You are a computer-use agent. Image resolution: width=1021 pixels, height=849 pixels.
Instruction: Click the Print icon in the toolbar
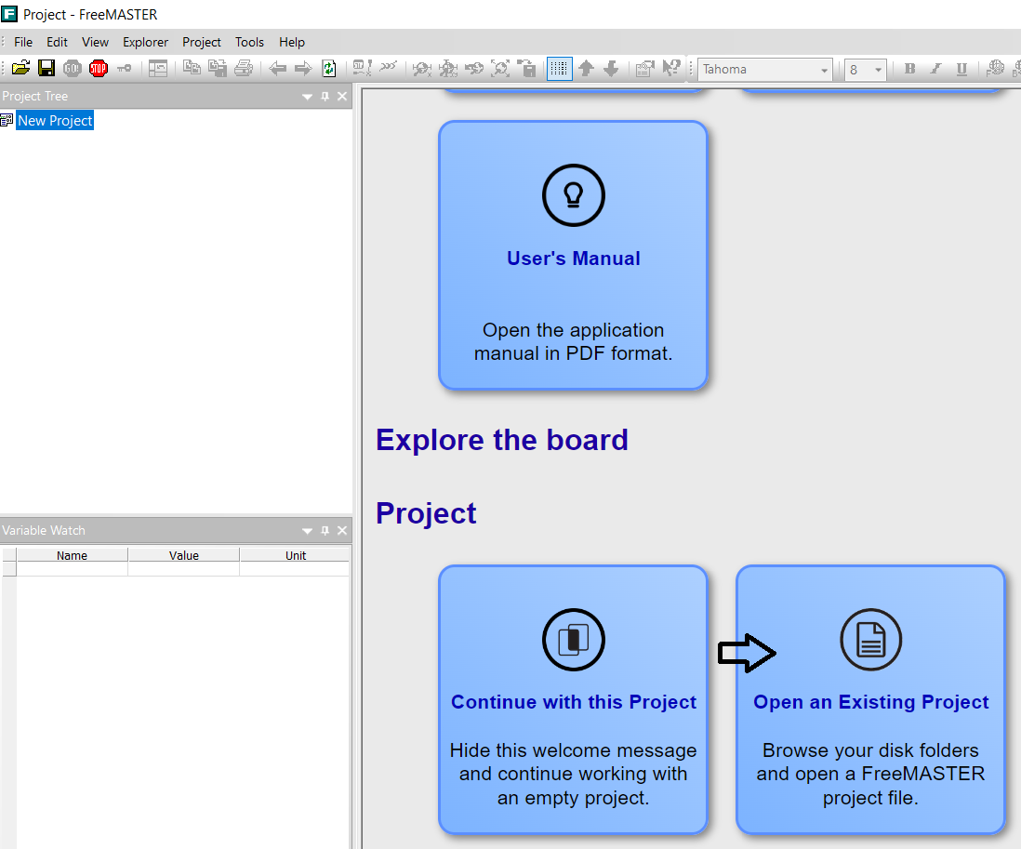tap(244, 69)
